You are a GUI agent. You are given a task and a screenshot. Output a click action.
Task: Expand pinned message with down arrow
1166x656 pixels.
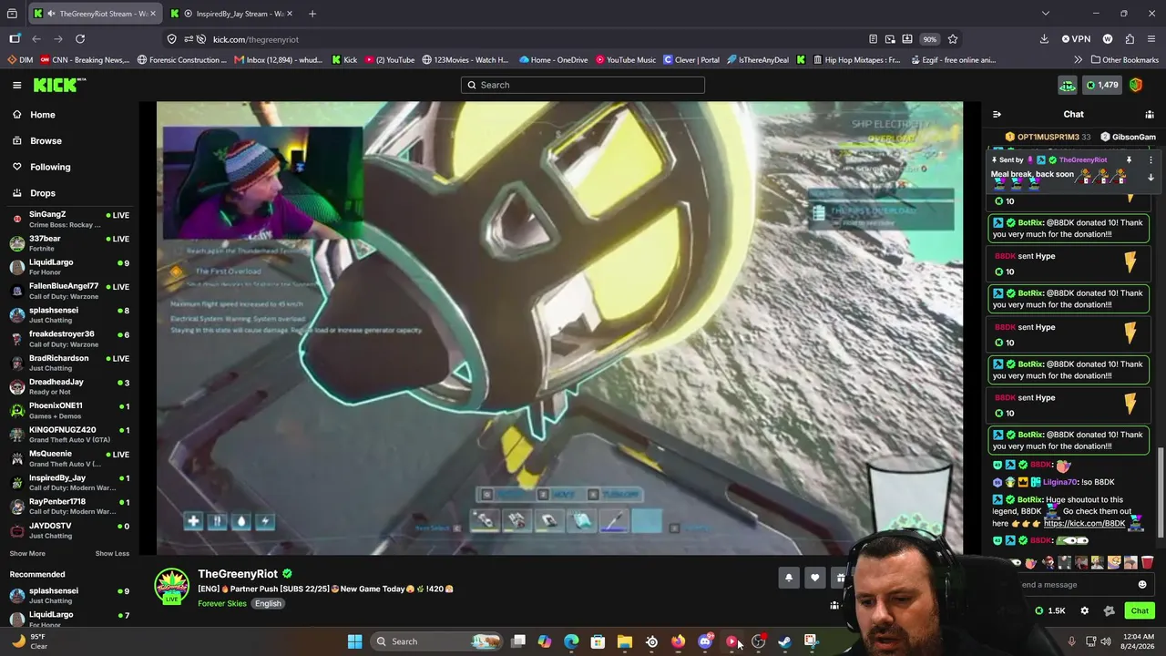click(1151, 177)
